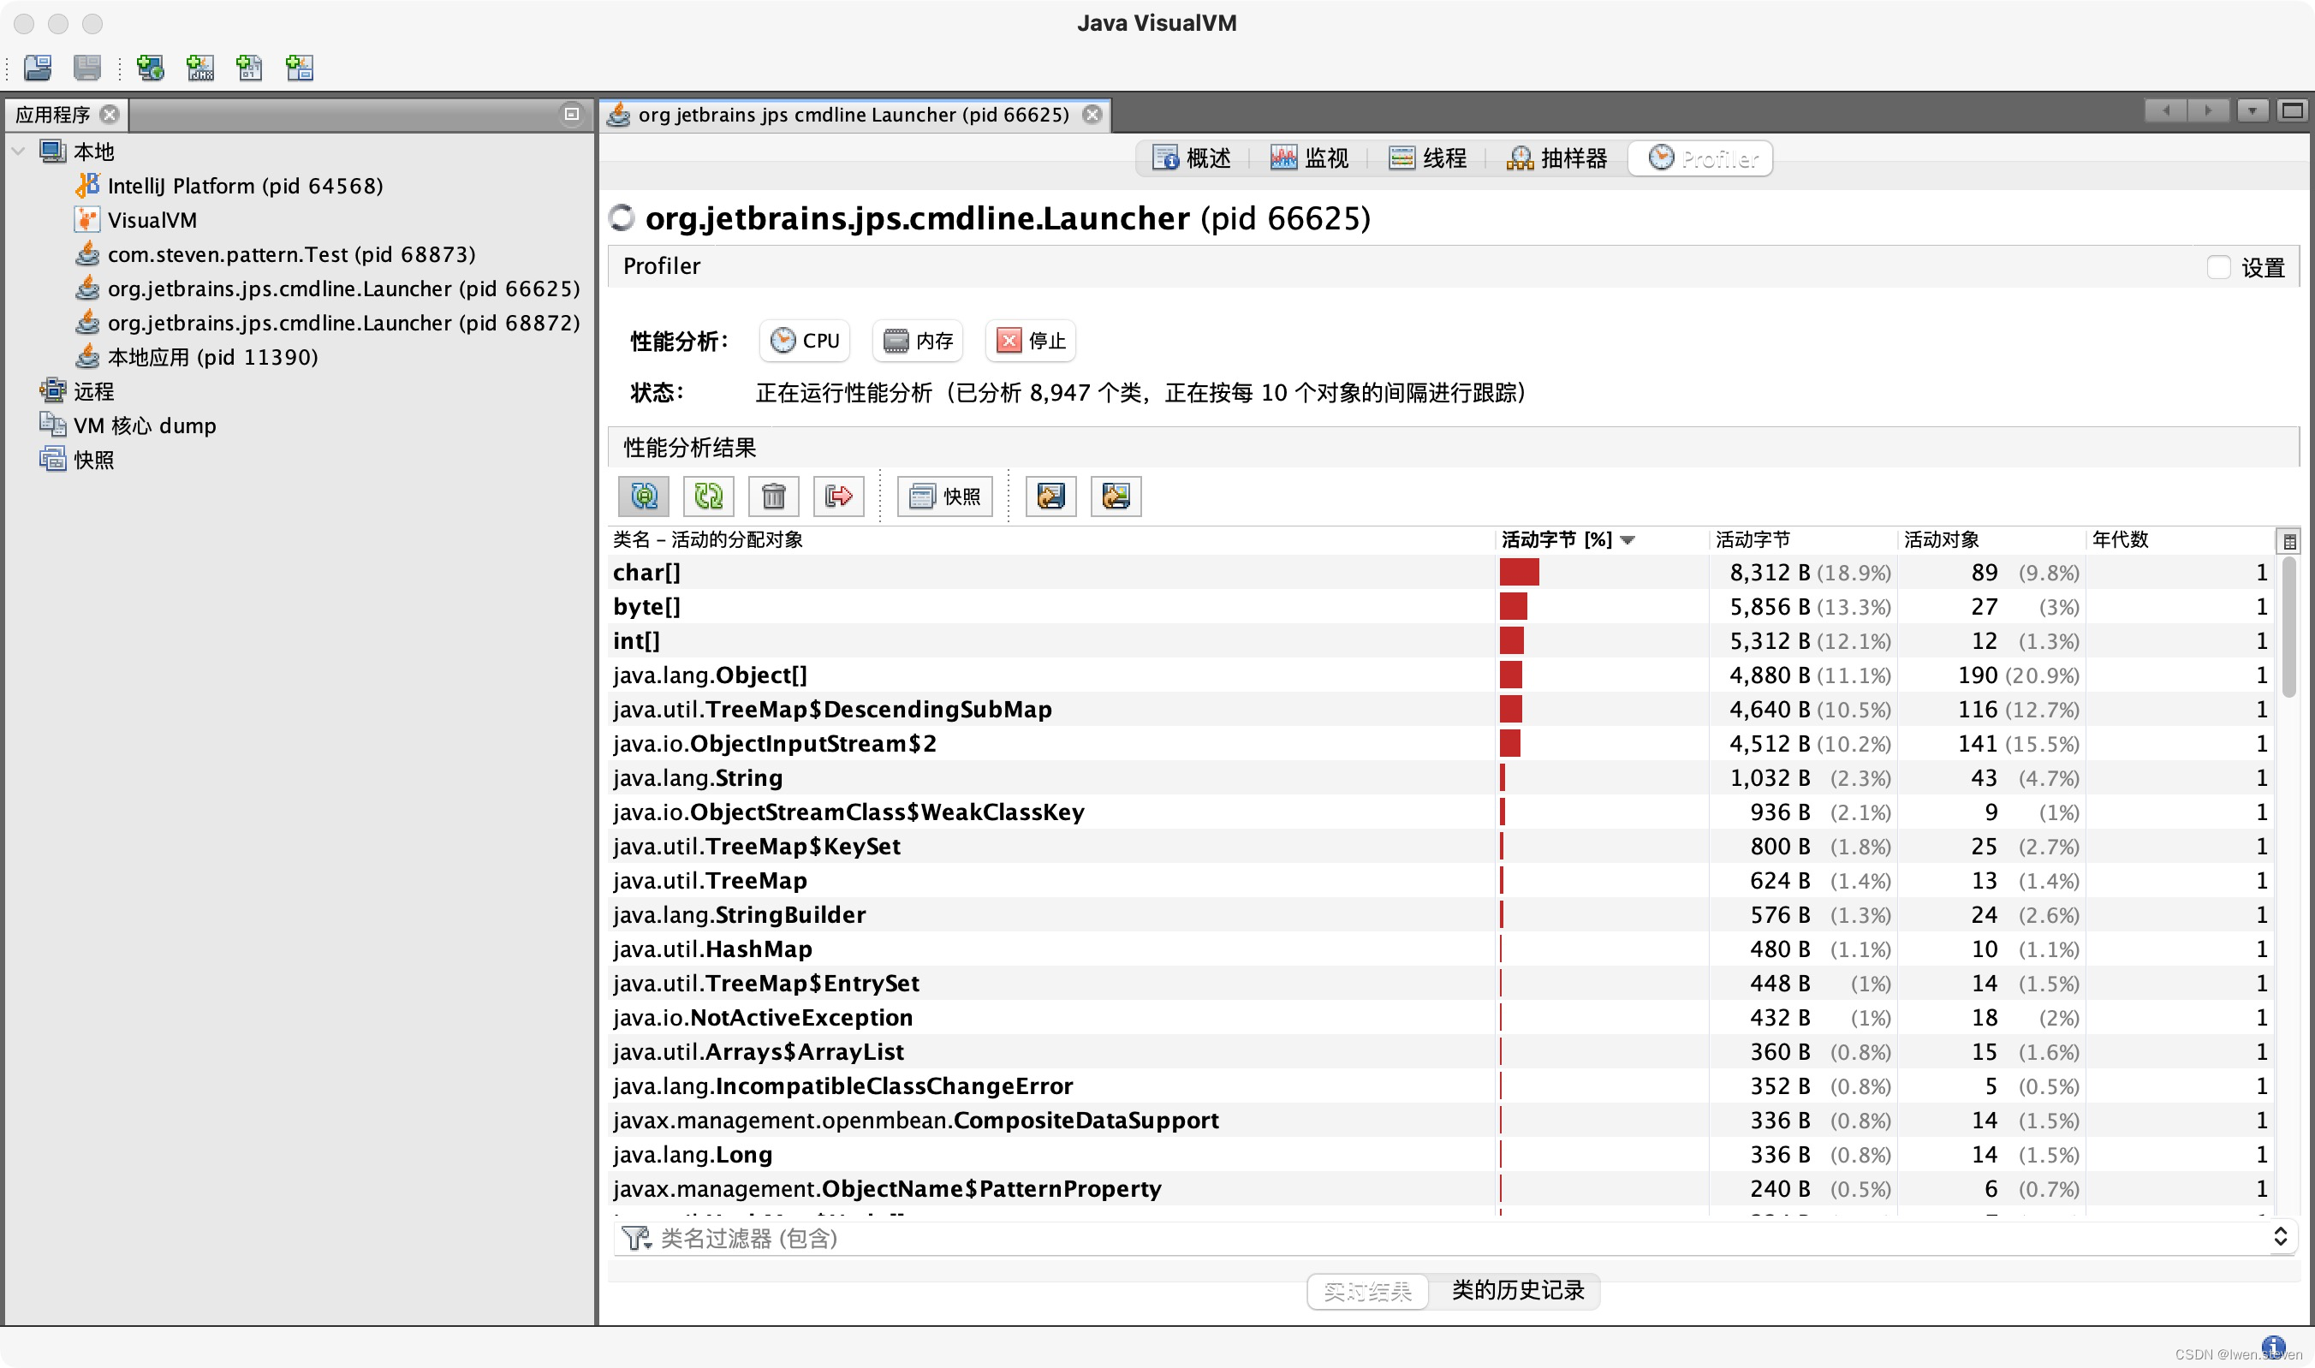Click the class name filter funnel icon
The height and width of the screenshot is (1368, 2315).
click(636, 1238)
